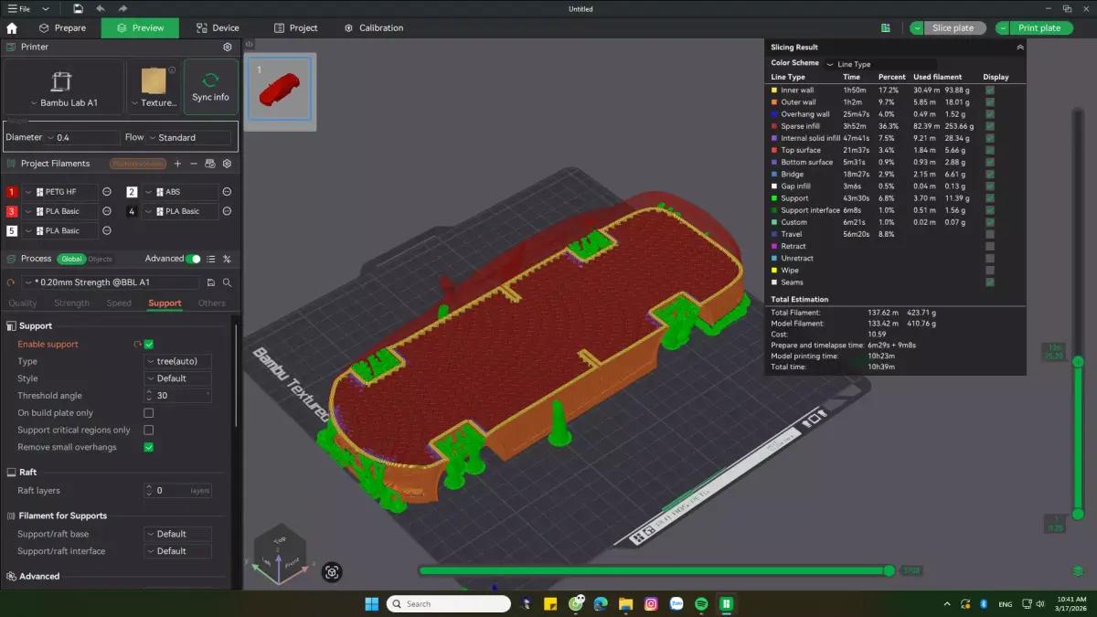
Task: Open Support/raft base filament dropdown
Action: [x=178, y=534]
